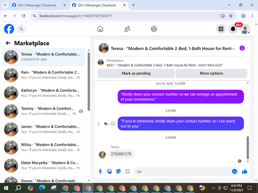Viewport: 258px width, 193px height.
Task: Open the Windows notification center
Action: [x=250, y=188]
